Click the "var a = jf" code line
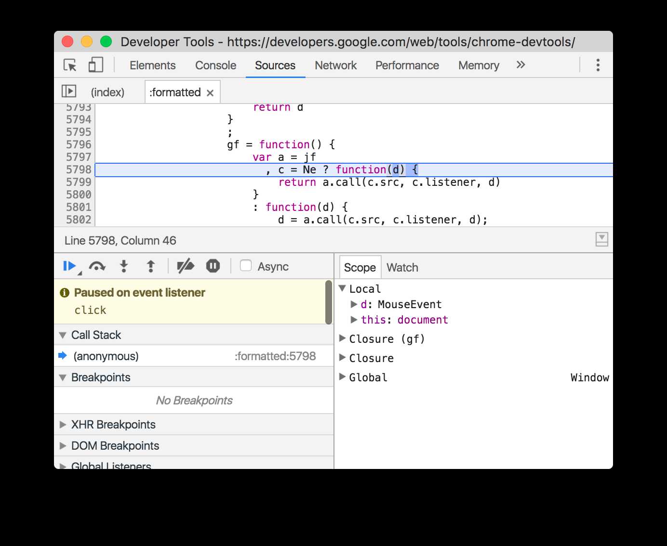Screen dimensions: 667x546 pos(284,157)
